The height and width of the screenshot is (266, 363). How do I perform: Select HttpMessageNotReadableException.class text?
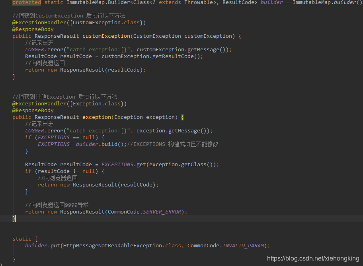coord(119,245)
